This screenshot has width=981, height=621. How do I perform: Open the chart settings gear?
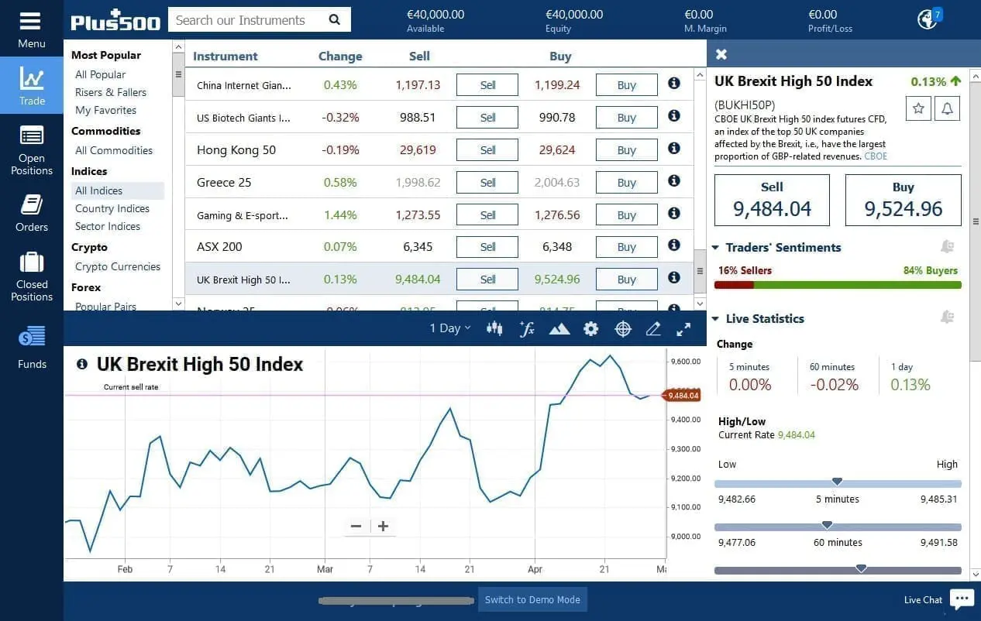pyautogui.click(x=590, y=328)
